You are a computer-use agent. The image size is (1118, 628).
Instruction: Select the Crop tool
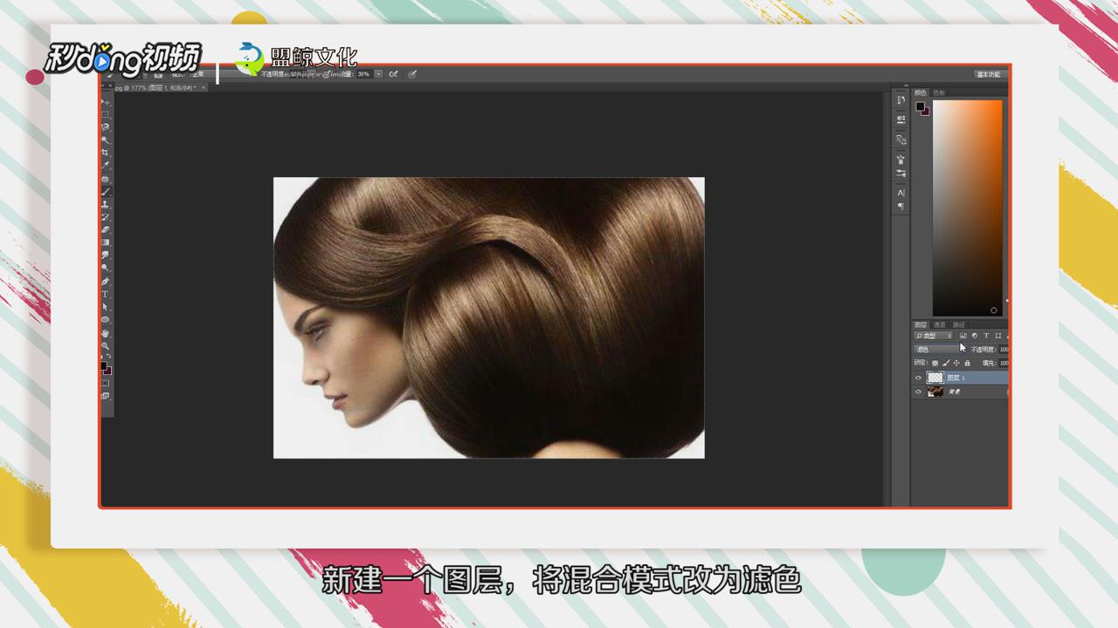click(x=107, y=152)
